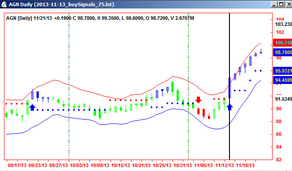Click the 100.310 red price label
The image size is (292, 171).
tap(282, 43)
